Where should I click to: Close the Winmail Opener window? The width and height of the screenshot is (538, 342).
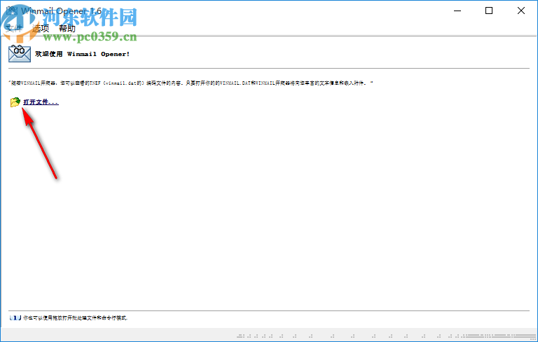click(x=521, y=11)
